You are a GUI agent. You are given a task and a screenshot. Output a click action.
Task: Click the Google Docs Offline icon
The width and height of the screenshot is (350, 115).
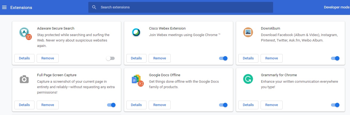(x=137, y=79)
